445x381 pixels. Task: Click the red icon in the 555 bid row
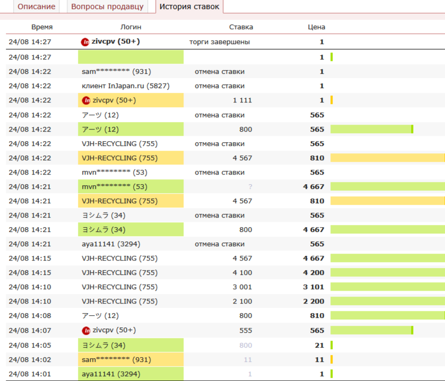coord(86,331)
